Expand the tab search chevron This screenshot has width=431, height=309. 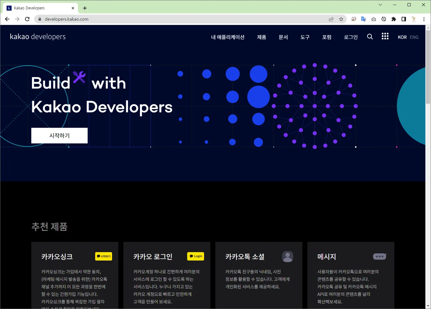tap(380, 5)
